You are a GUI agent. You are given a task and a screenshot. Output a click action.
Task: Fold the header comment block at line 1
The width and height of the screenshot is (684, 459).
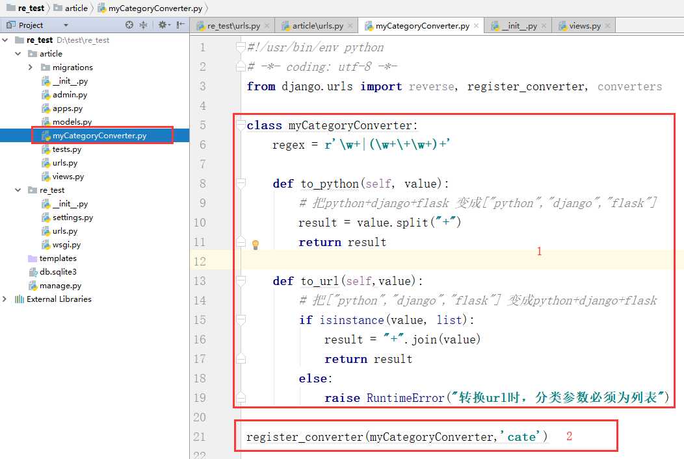pos(241,47)
